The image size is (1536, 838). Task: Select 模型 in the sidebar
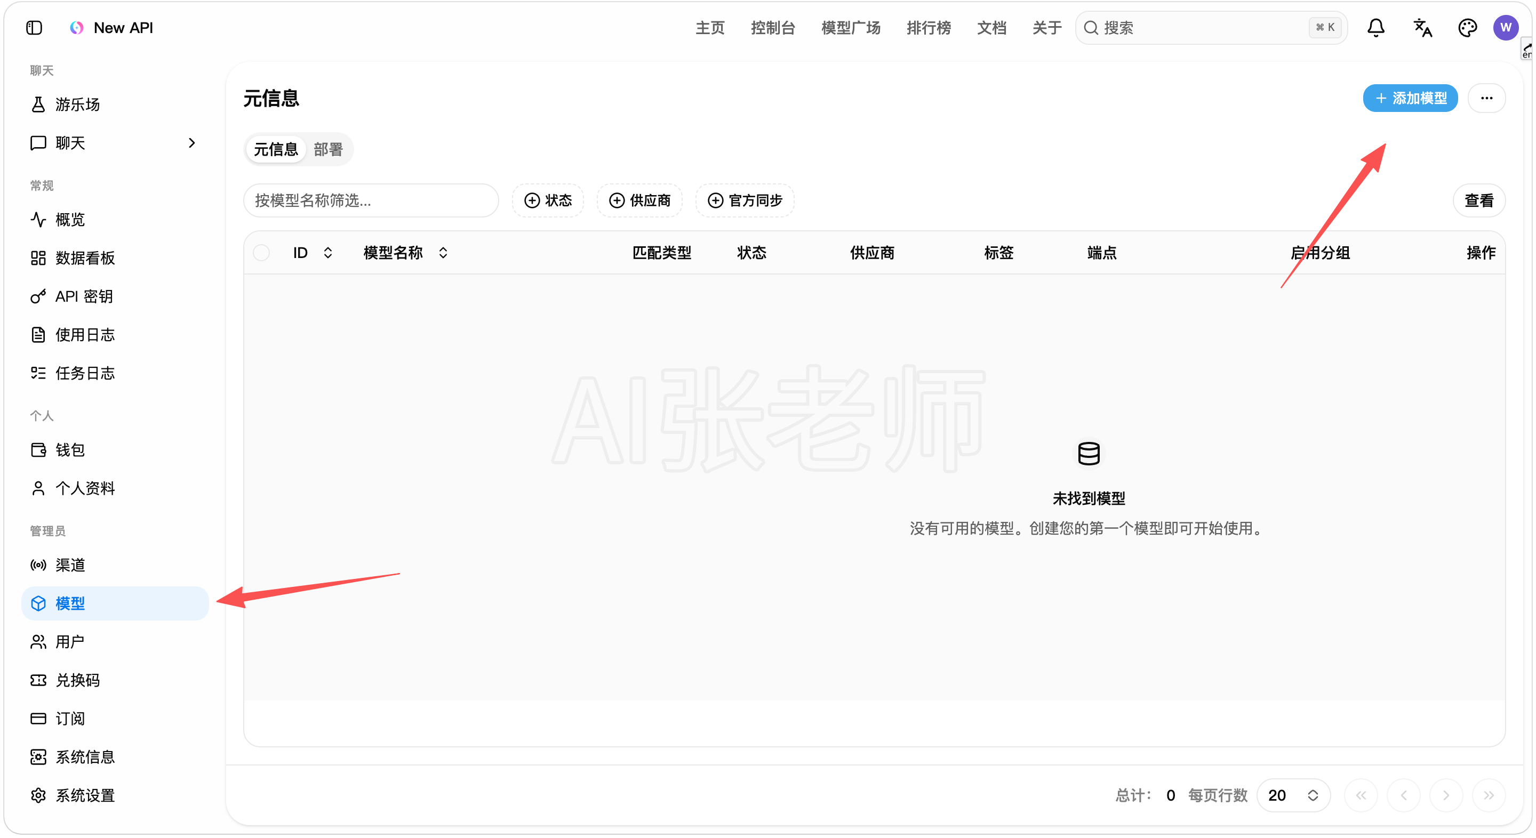coord(115,603)
